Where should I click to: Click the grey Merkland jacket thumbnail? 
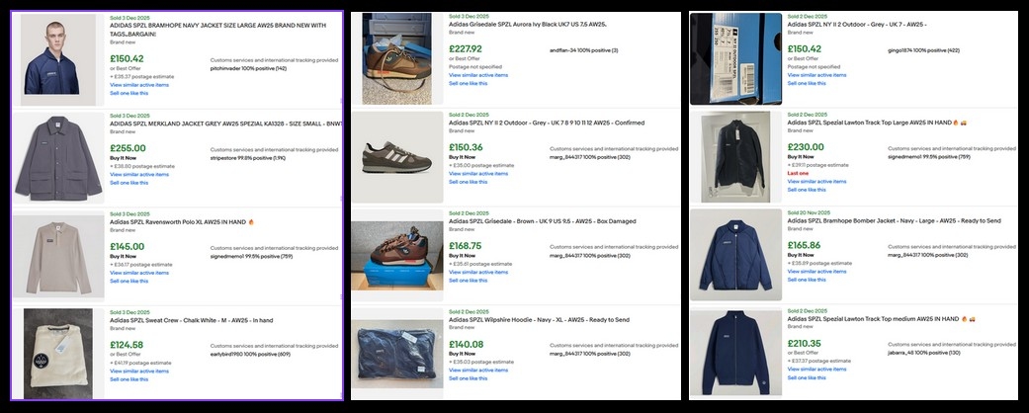(58, 158)
